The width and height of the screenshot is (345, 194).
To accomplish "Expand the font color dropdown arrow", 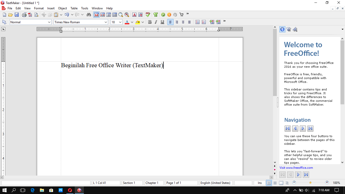I will pyautogui.click(x=132, y=22).
